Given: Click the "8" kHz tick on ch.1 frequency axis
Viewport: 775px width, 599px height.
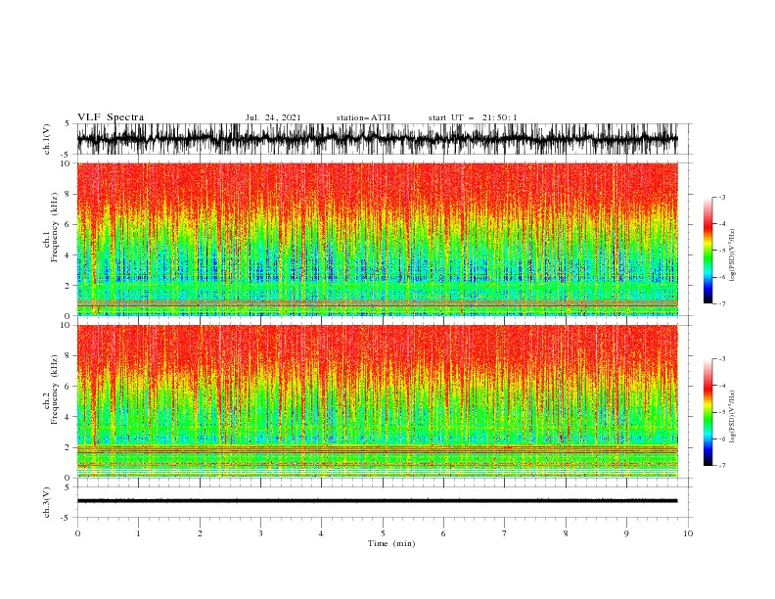Looking at the screenshot, I should point(68,194).
